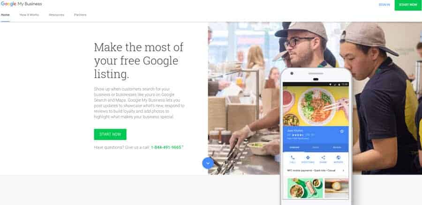Tap the Call phone icon
422x205 pixels.
click(x=293, y=158)
